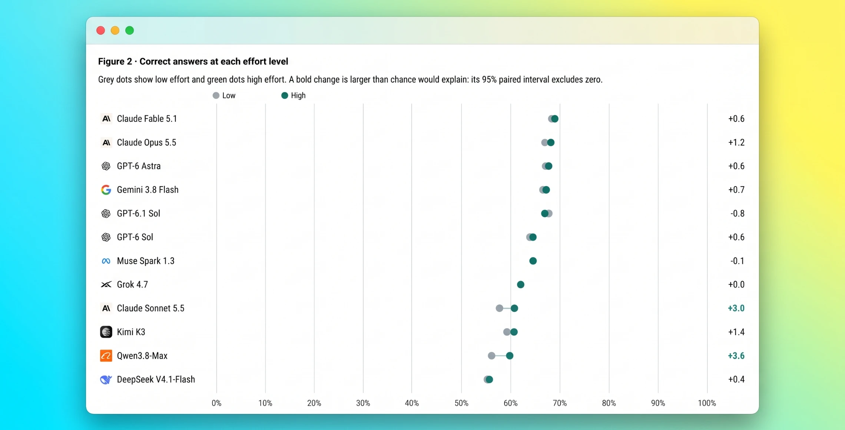Click the +0.4 value for DeepSeek V4.1-Flash
The width and height of the screenshot is (845, 430).
[736, 380]
